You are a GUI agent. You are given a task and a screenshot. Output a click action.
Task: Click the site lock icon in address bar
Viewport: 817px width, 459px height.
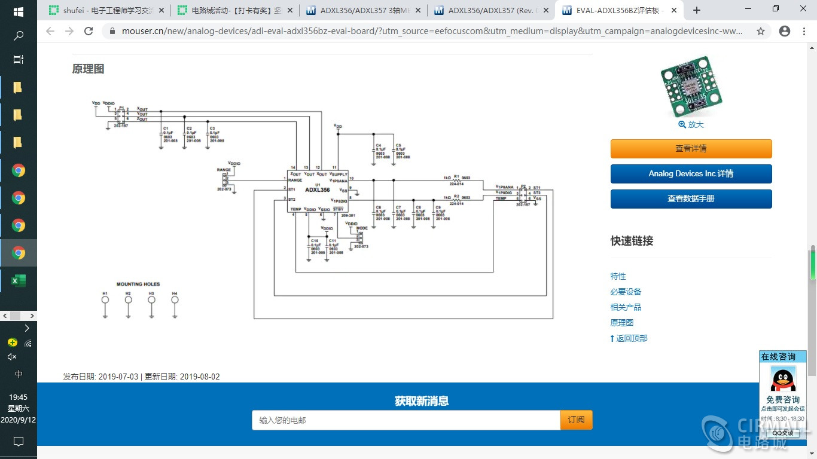click(x=111, y=31)
